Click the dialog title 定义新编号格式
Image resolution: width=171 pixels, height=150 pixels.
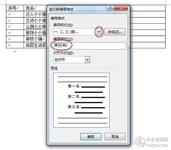pyautogui.click(x=61, y=9)
